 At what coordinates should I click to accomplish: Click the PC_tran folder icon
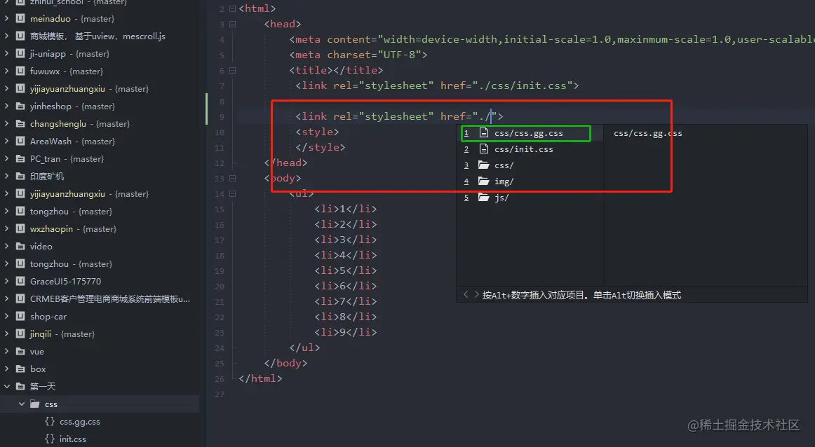20,159
